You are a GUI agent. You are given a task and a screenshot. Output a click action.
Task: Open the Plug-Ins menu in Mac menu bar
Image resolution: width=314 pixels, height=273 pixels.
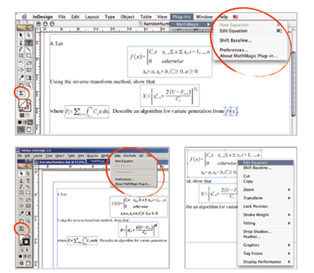click(182, 17)
